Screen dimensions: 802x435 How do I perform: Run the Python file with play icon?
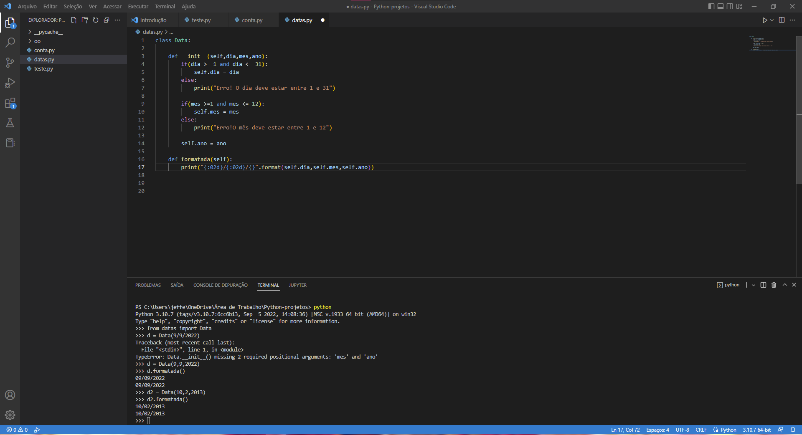[x=764, y=20]
